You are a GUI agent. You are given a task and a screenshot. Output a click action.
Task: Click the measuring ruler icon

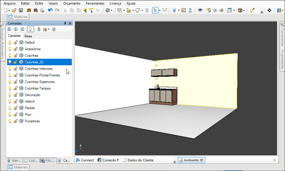click(165, 10)
